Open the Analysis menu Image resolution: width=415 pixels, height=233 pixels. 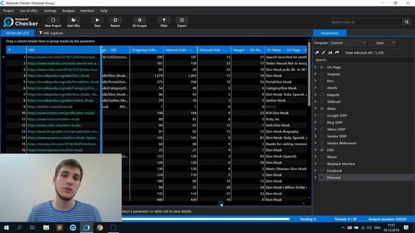click(x=68, y=11)
